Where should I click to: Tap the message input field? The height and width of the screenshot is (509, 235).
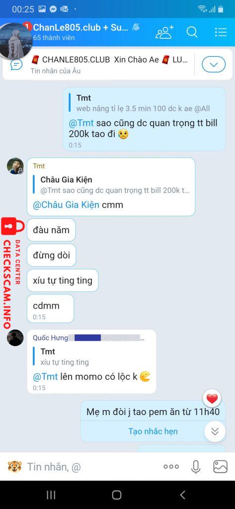[x=92, y=467]
